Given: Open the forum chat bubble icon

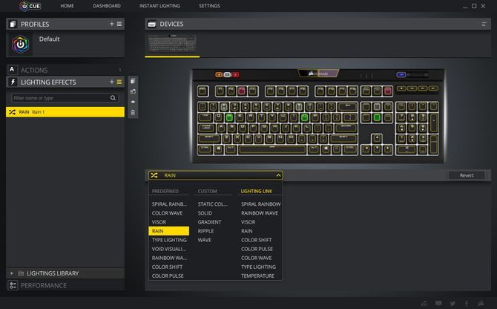Looking at the screenshot, I should [x=438, y=303].
